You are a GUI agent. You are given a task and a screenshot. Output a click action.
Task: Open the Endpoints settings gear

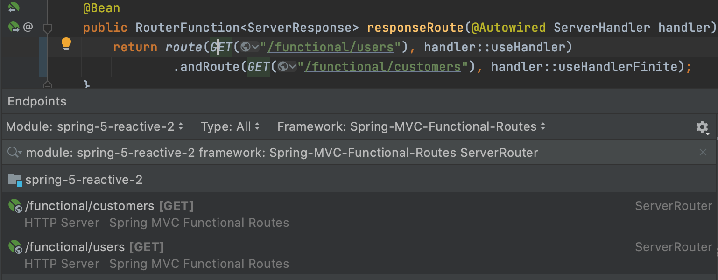[x=702, y=127]
